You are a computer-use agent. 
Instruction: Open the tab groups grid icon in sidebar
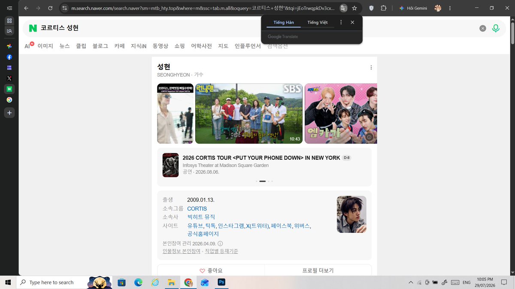coord(9,21)
